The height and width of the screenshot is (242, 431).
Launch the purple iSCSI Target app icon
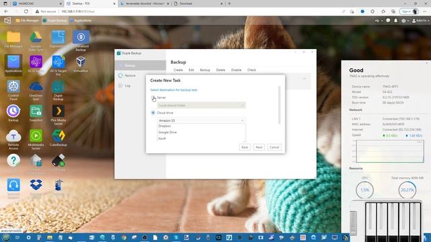pyautogui.click(x=36, y=62)
